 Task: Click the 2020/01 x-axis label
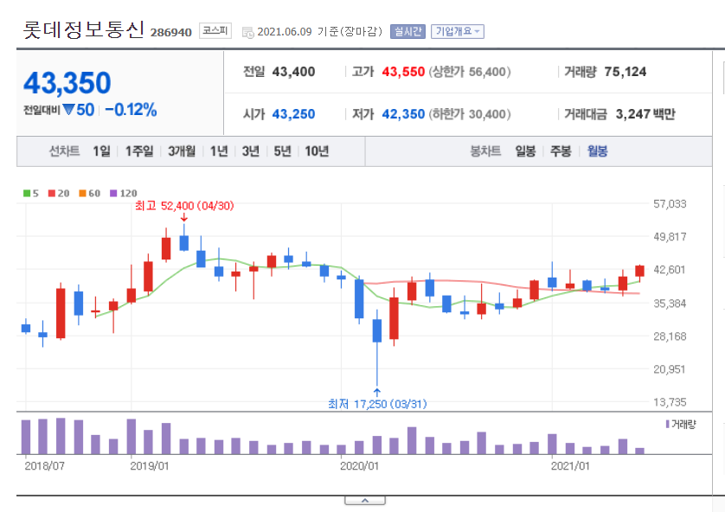tap(359, 466)
